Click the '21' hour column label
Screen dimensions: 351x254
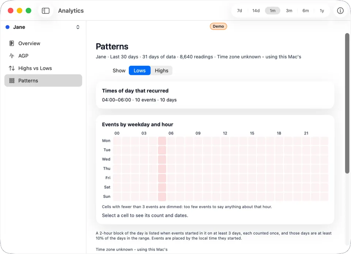(x=306, y=133)
